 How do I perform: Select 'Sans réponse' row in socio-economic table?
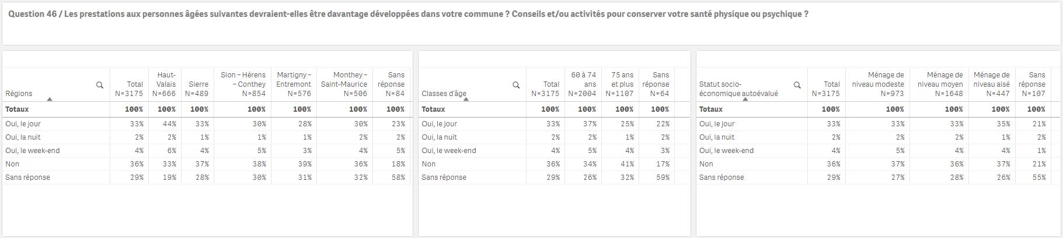877,177
